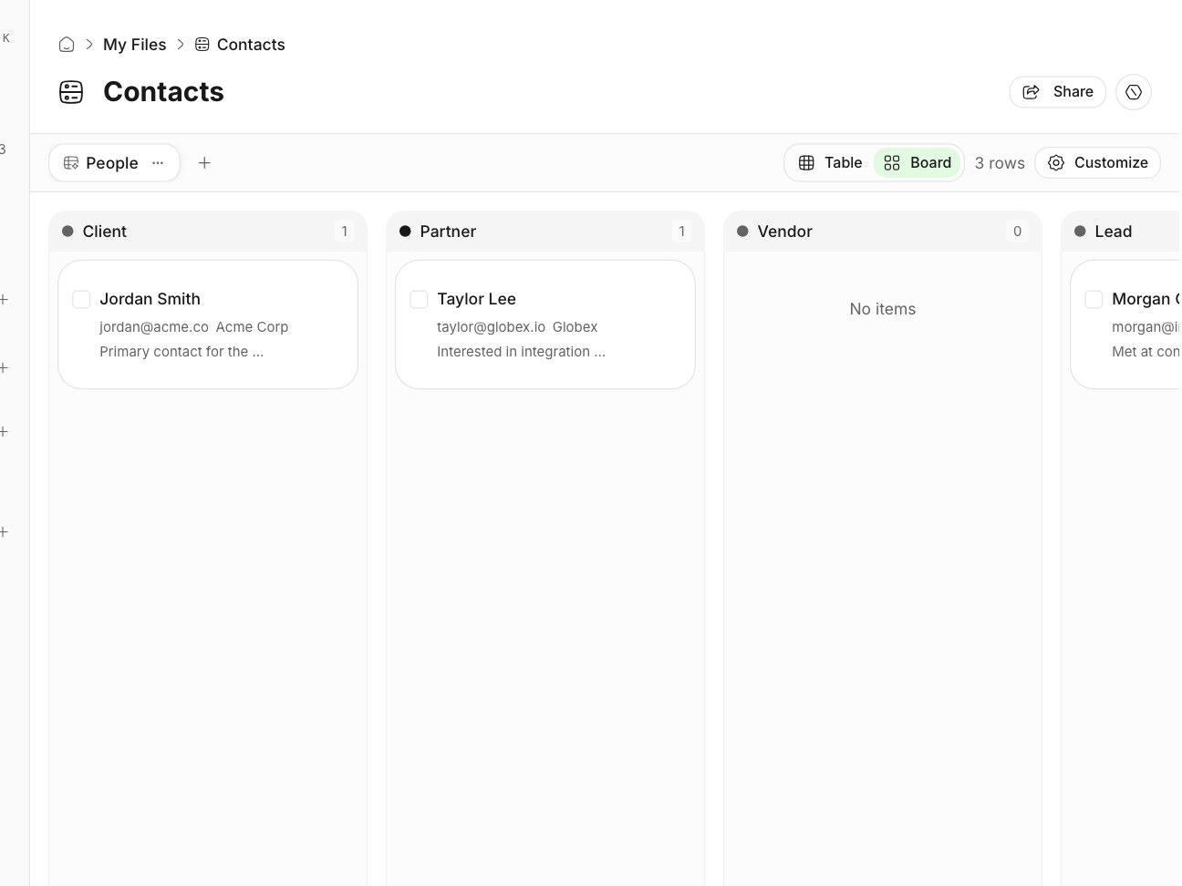Click the database icon beside Contacts title
The height and width of the screenshot is (886, 1182).
pos(71,92)
